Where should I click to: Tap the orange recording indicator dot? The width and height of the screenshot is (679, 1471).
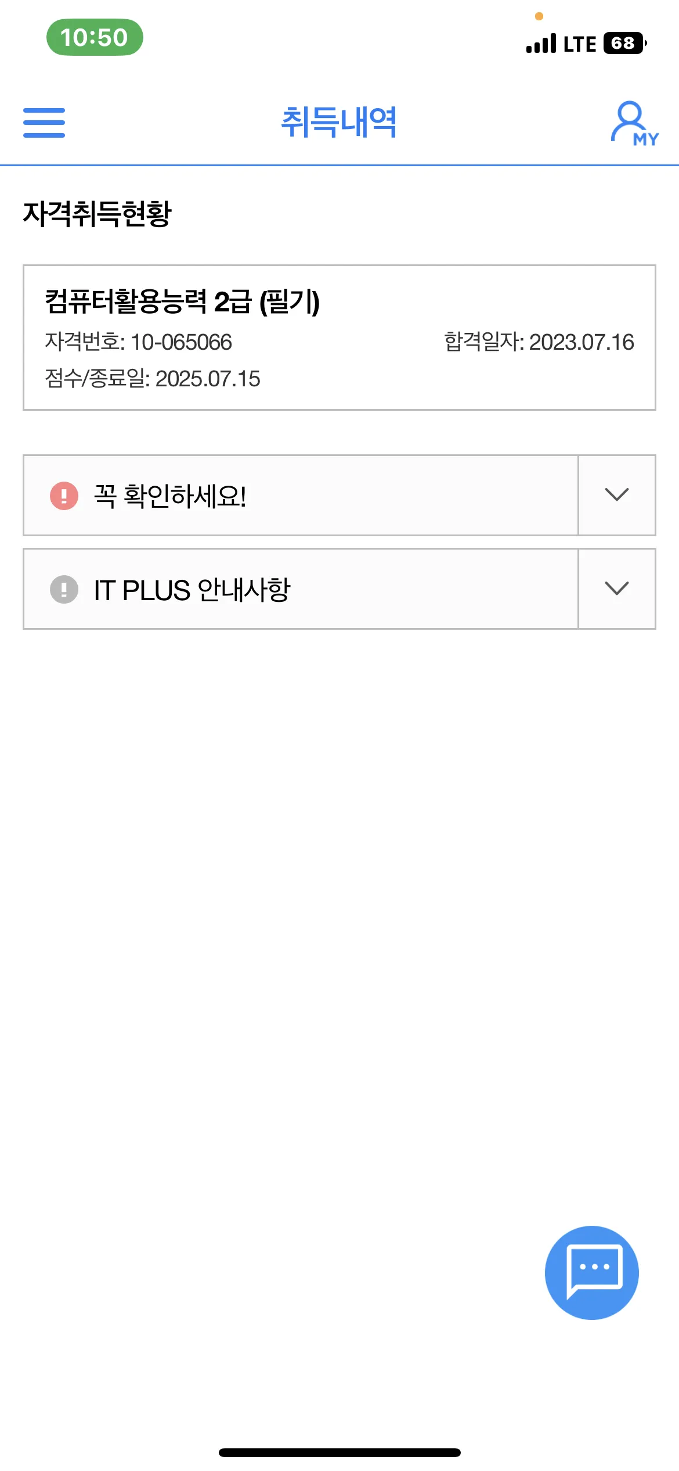539,17
